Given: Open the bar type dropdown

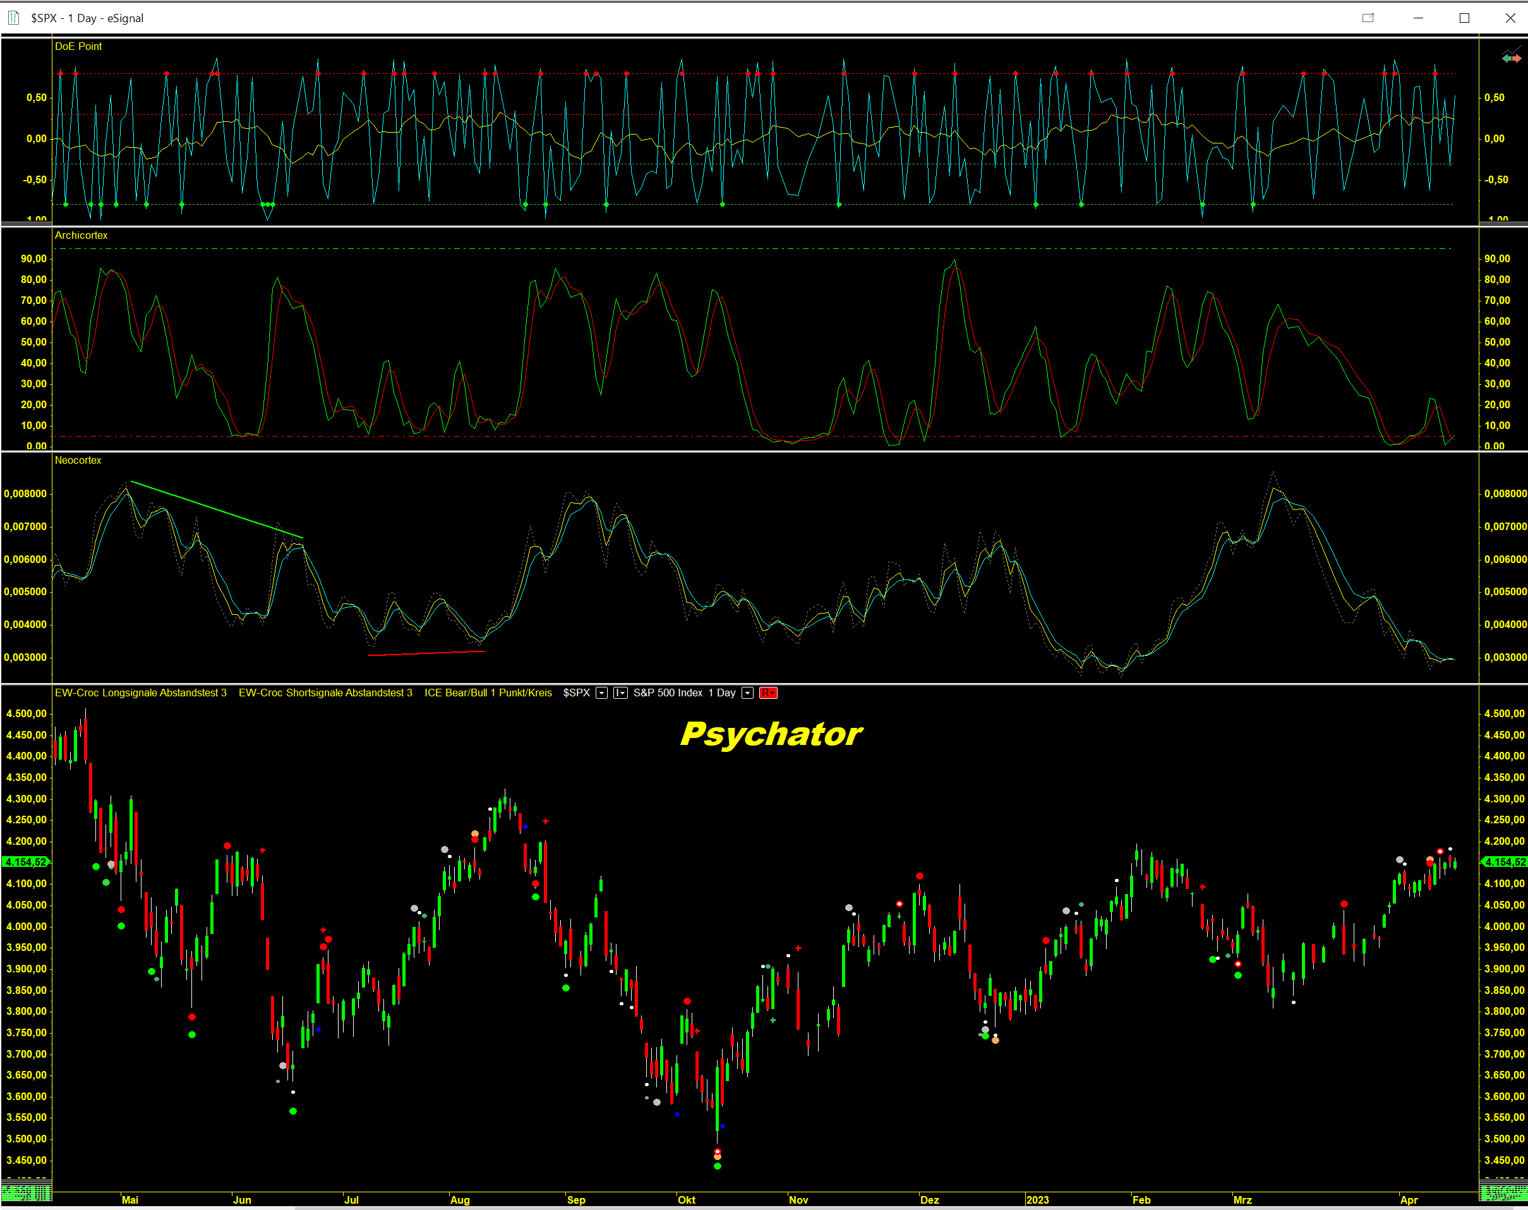Looking at the screenshot, I should (x=620, y=693).
